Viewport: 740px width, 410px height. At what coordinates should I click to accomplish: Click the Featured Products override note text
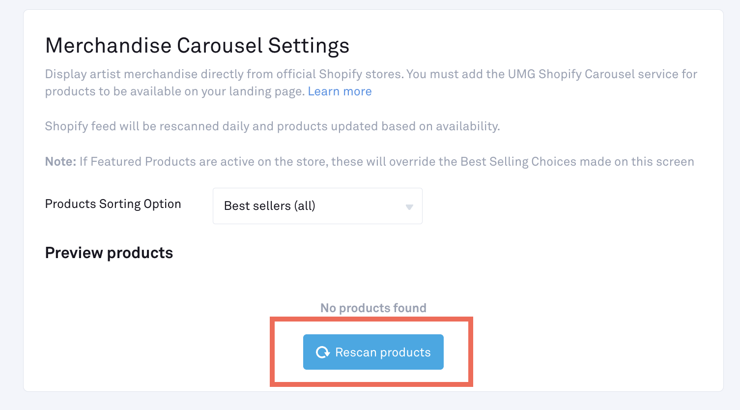coord(387,162)
